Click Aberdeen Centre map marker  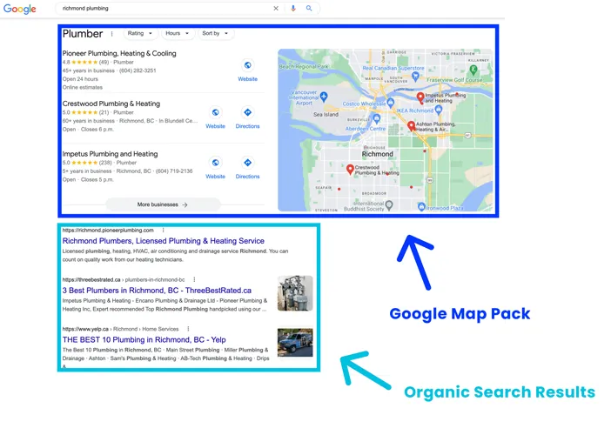376,119
